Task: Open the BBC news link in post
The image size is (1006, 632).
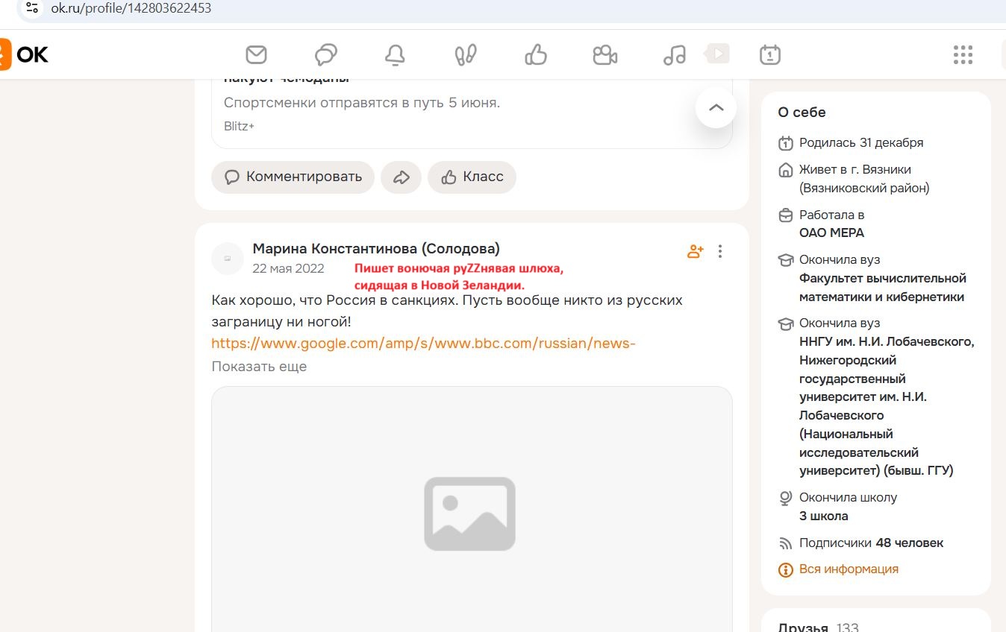Action: click(x=423, y=343)
